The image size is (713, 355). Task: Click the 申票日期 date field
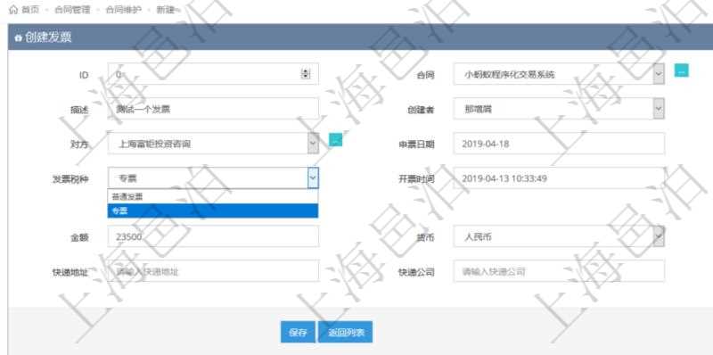click(x=559, y=144)
